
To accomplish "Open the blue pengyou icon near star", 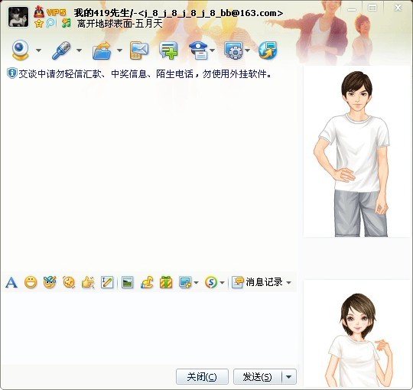I will point(50,23).
